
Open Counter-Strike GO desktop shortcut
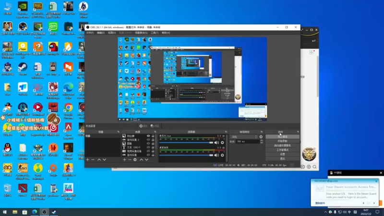tap(23, 172)
